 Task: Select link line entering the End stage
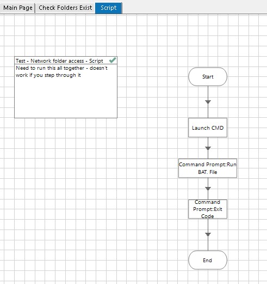[x=208, y=244]
